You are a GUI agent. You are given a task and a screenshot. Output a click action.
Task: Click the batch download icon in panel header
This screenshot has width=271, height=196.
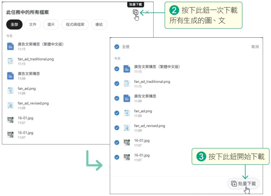(135, 12)
